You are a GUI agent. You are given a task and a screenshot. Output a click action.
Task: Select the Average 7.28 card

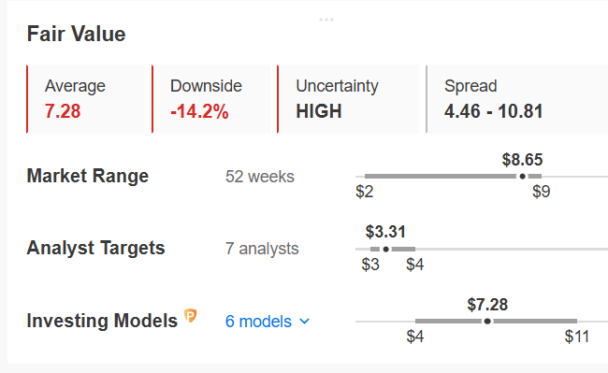(x=86, y=99)
